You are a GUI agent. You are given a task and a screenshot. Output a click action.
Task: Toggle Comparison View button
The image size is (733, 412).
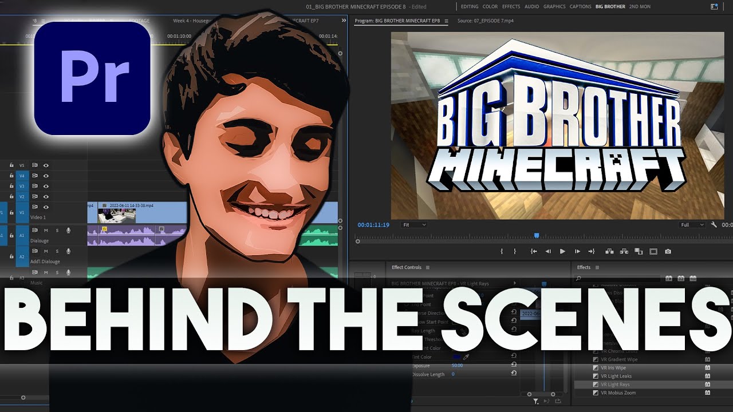(639, 251)
